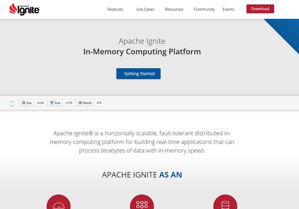Expand the Resources menu
Viewport: 299px width, 209px height.
tap(174, 9)
